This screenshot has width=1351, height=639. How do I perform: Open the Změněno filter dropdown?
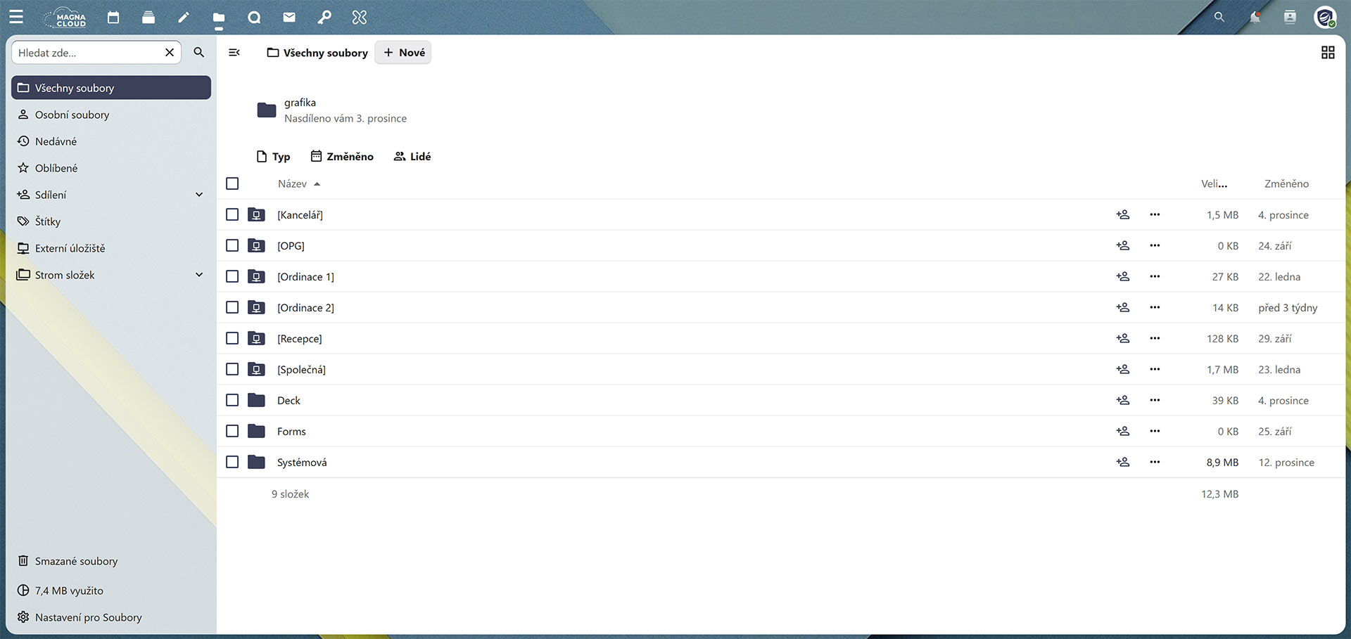[342, 156]
